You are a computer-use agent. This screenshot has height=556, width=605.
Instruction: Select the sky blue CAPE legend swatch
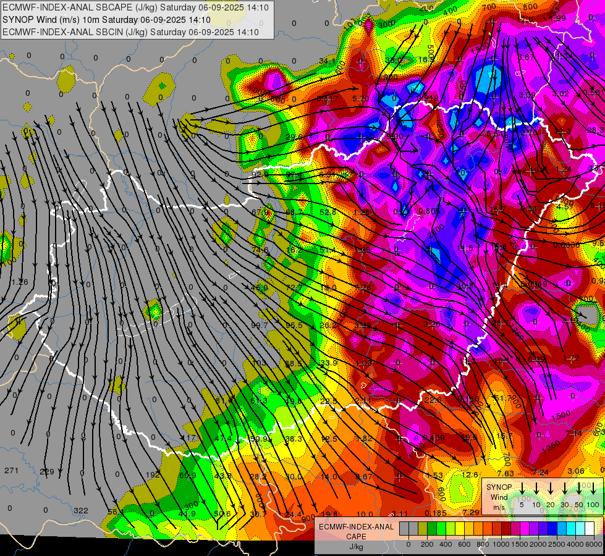pyautogui.click(x=562, y=528)
